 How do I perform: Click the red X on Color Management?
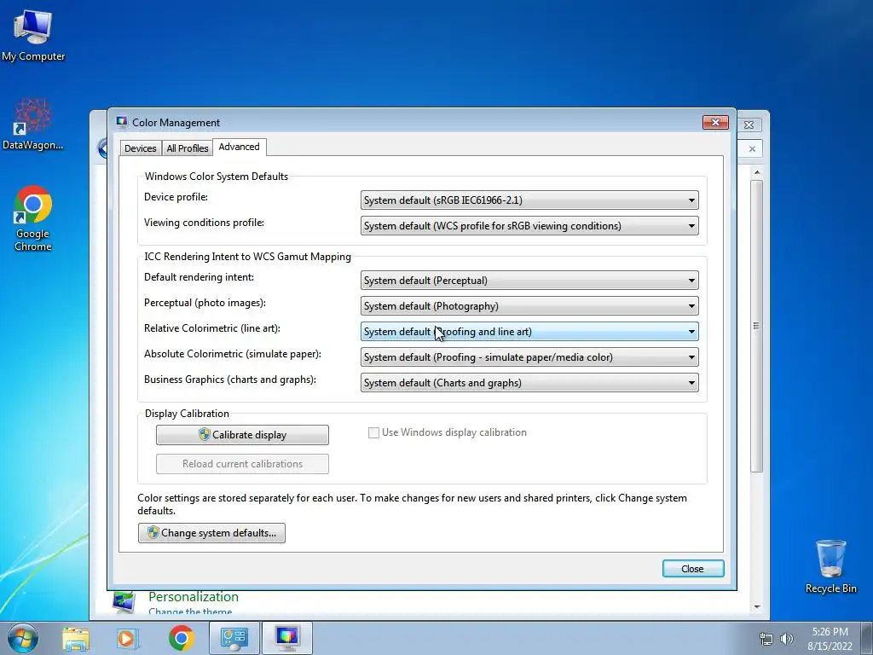point(715,122)
